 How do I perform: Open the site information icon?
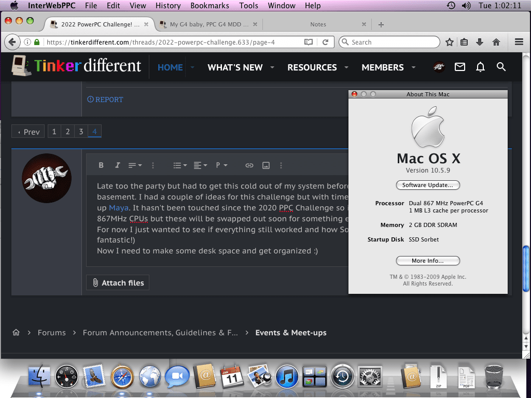[27, 42]
